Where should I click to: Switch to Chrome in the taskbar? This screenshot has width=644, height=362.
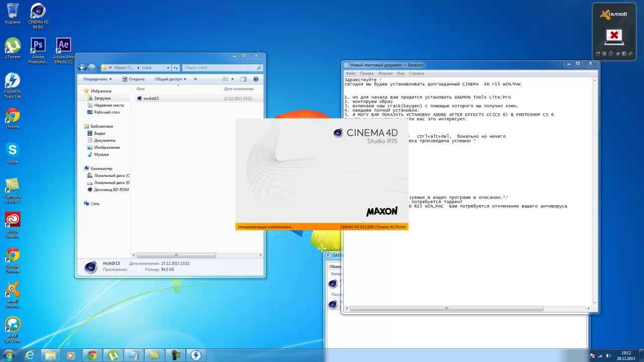(92, 355)
